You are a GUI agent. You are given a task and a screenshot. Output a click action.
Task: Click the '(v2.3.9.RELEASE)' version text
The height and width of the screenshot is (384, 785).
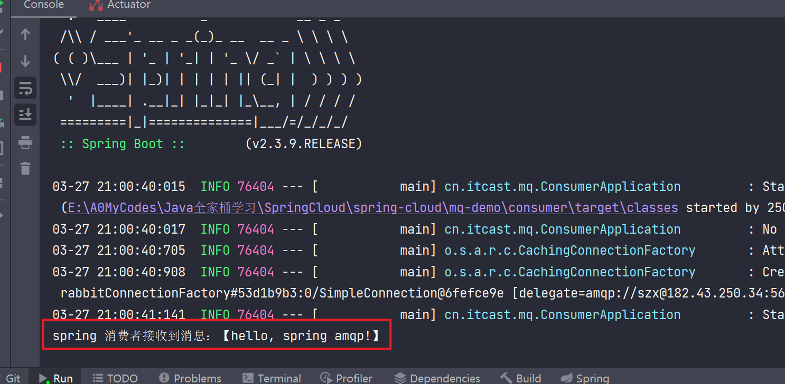[x=304, y=144]
